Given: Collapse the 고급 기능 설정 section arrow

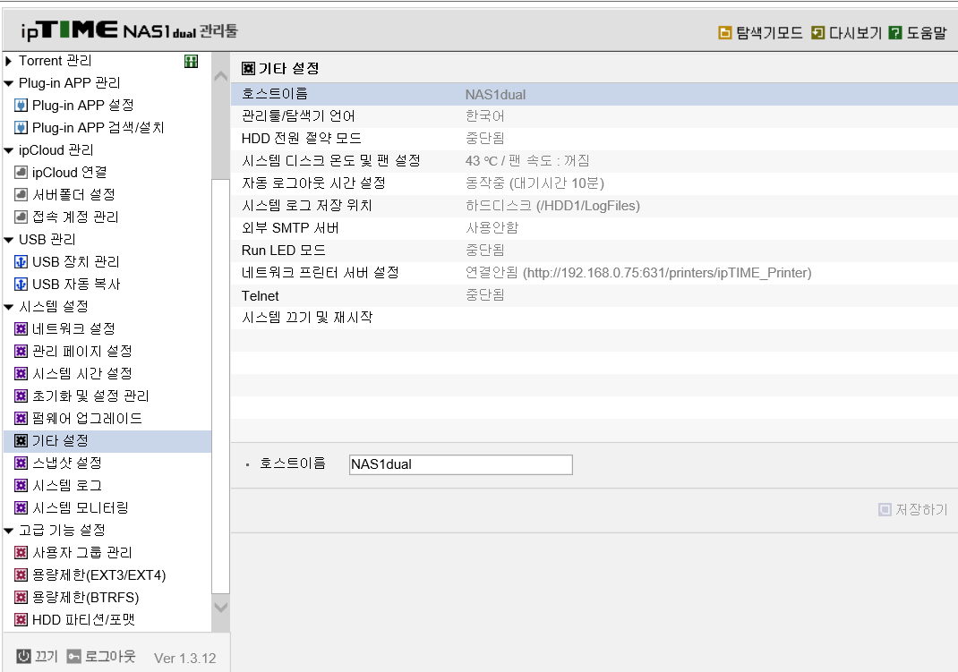Looking at the screenshot, I should (x=9, y=531).
